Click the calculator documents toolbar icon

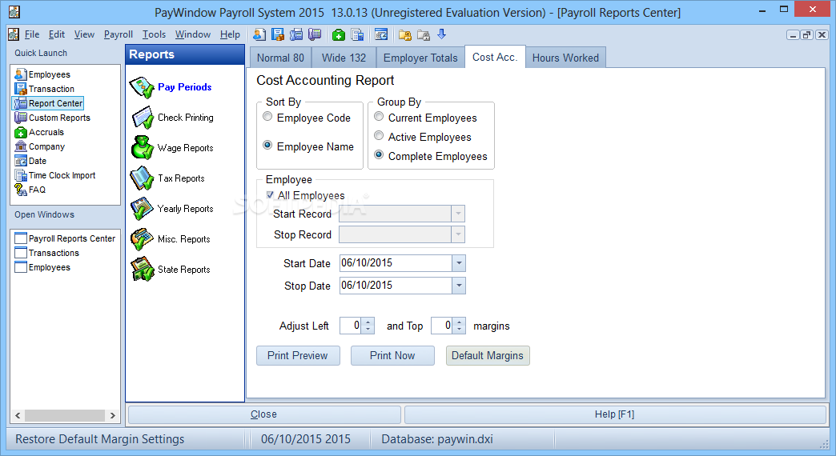(x=357, y=34)
